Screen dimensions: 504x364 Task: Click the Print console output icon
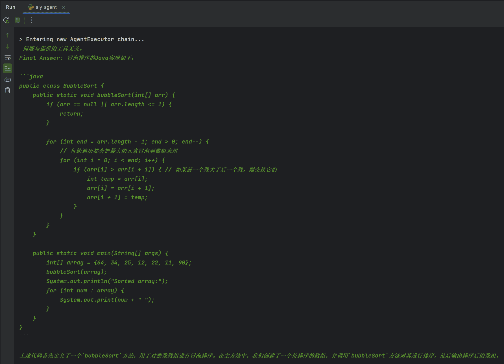[8, 79]
